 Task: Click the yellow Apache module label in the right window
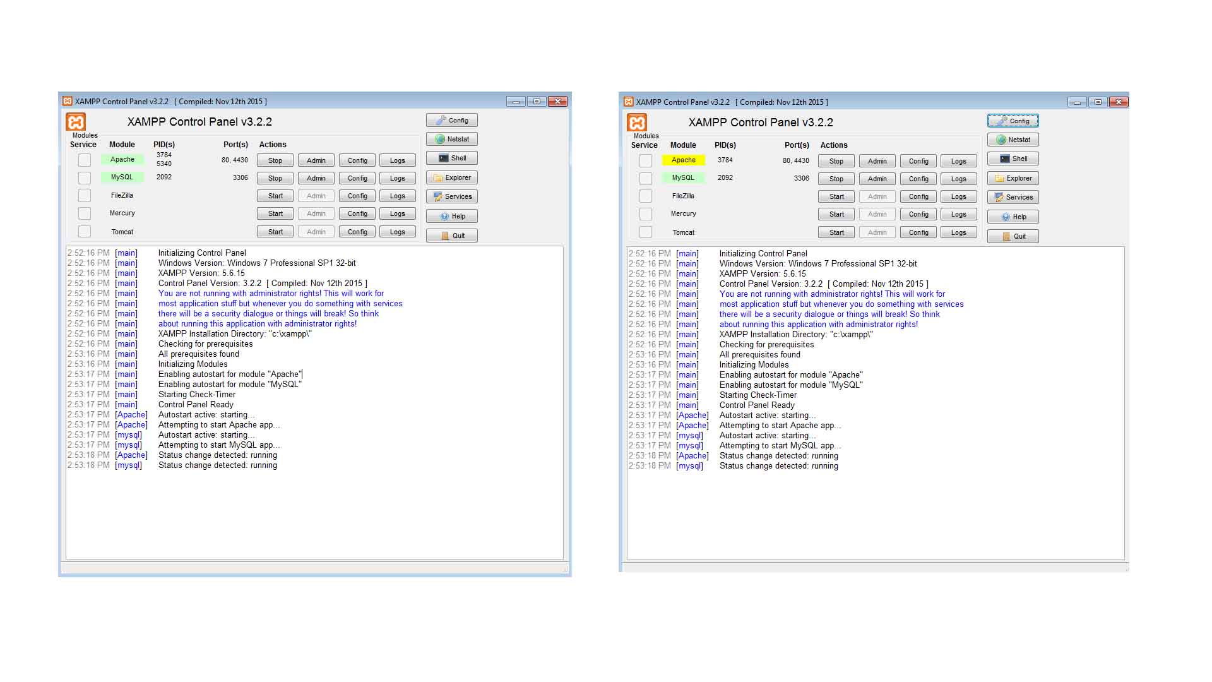coord(684,160)
